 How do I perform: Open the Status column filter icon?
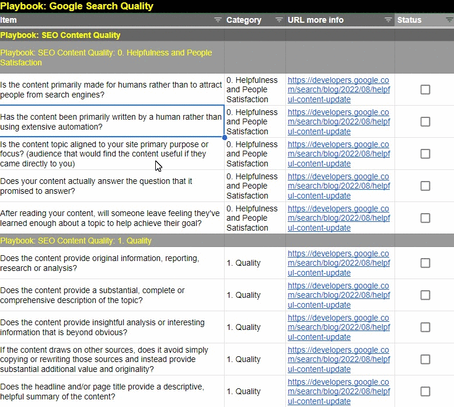coord(449,20)
